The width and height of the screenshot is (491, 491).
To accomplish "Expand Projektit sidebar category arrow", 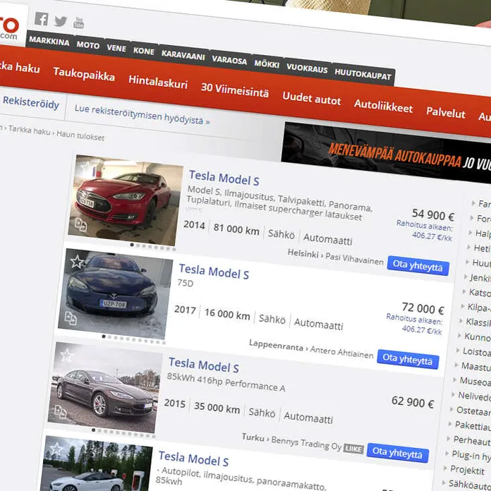I will tap(445, 468).
